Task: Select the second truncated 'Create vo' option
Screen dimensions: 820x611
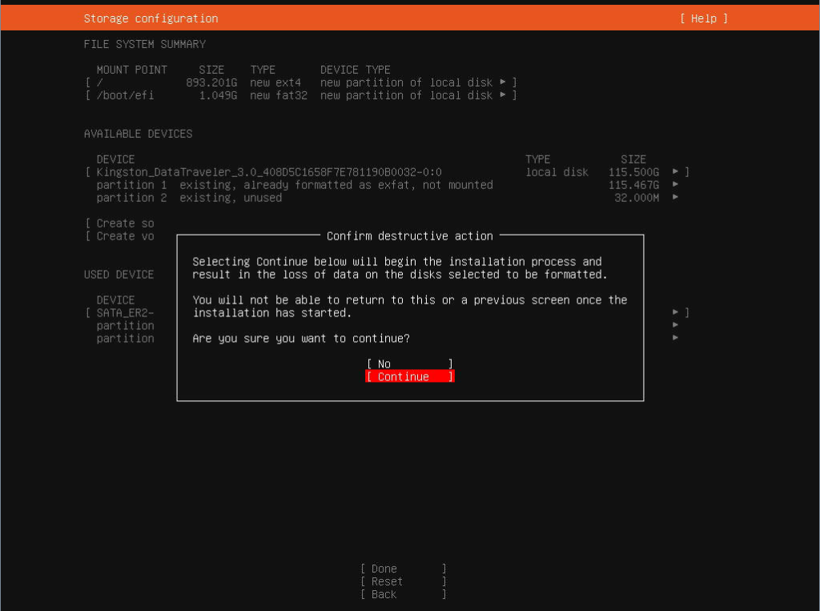Action: click(125, 236)
